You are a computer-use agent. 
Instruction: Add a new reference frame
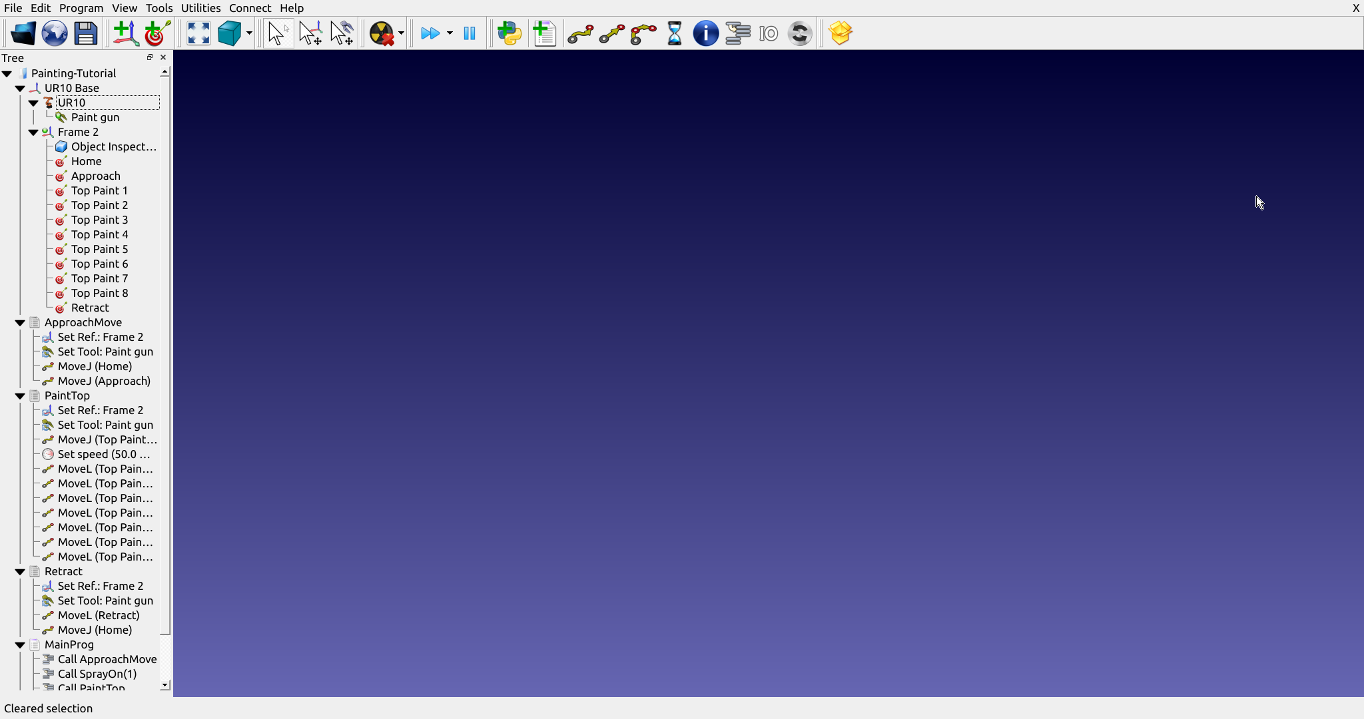pyautogui.click(x=125, y=33)
